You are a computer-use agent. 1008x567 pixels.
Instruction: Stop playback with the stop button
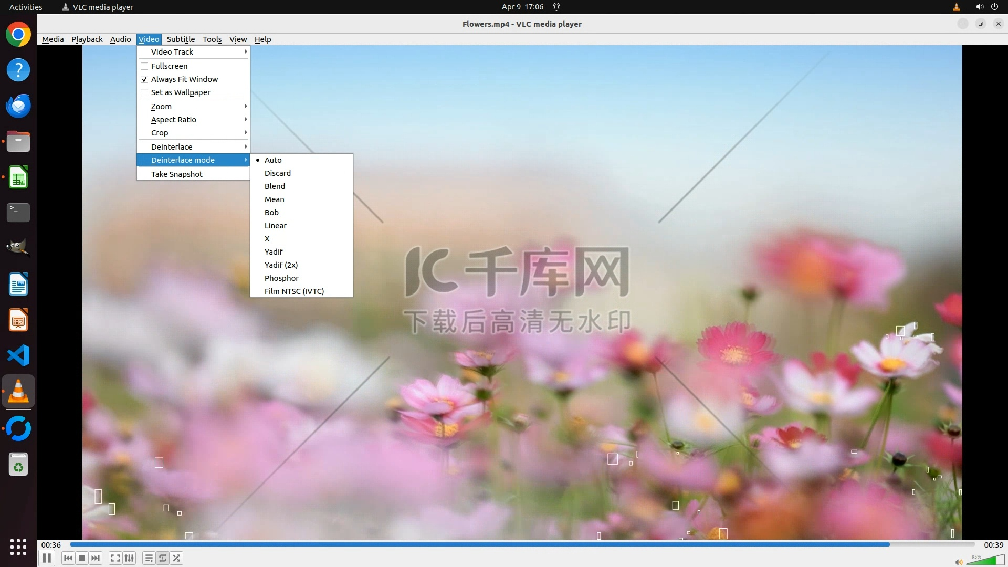tap(82, 558)
